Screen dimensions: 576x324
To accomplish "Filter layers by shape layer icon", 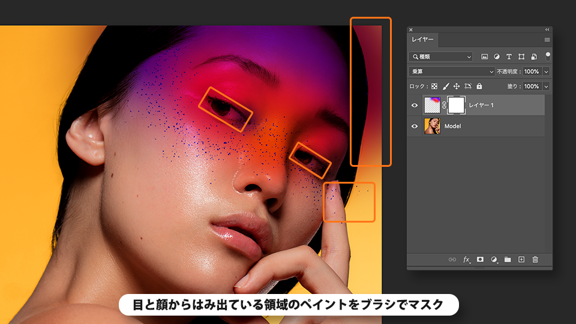I will [521, 56].
